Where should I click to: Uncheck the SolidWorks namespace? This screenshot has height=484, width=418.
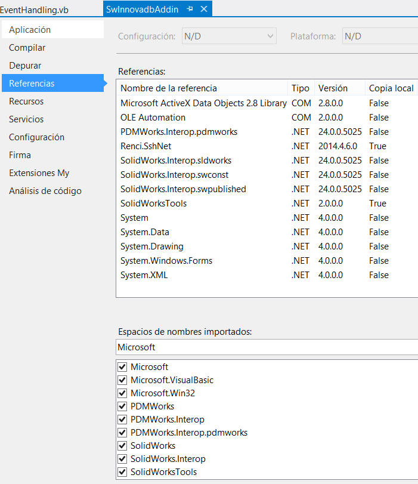click(122, 446)
